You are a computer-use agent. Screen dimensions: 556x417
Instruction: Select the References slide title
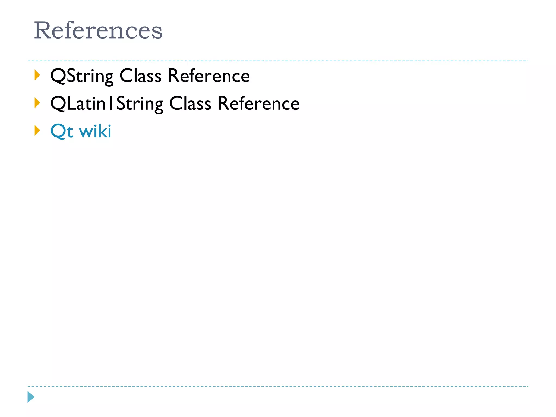coord(98,30)
